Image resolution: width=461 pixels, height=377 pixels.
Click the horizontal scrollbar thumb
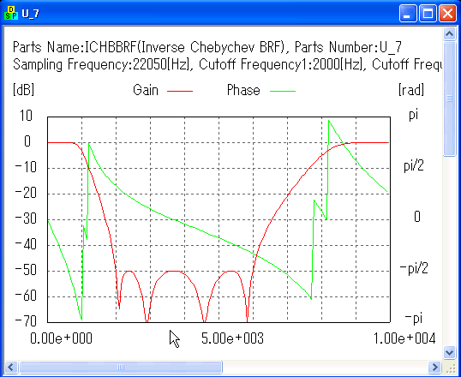[x=120, y=368]
